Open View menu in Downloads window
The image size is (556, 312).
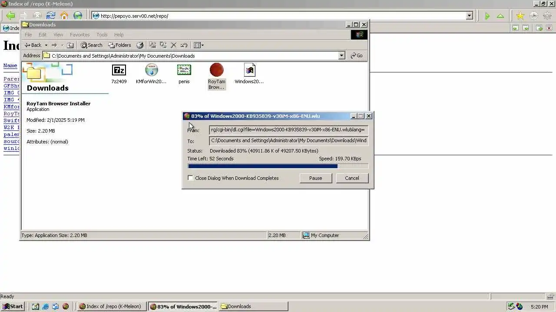tap(58, 35)
